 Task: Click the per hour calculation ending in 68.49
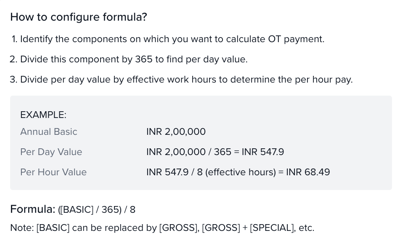pyautogui.click(x=238, y=172)
